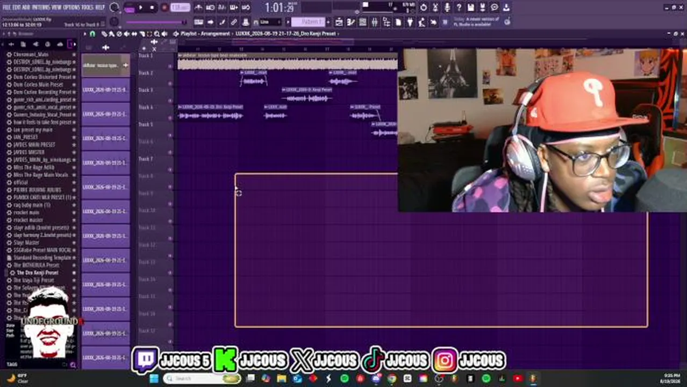
Task: Click the taskbar Search box
Action: click(202, 379)
